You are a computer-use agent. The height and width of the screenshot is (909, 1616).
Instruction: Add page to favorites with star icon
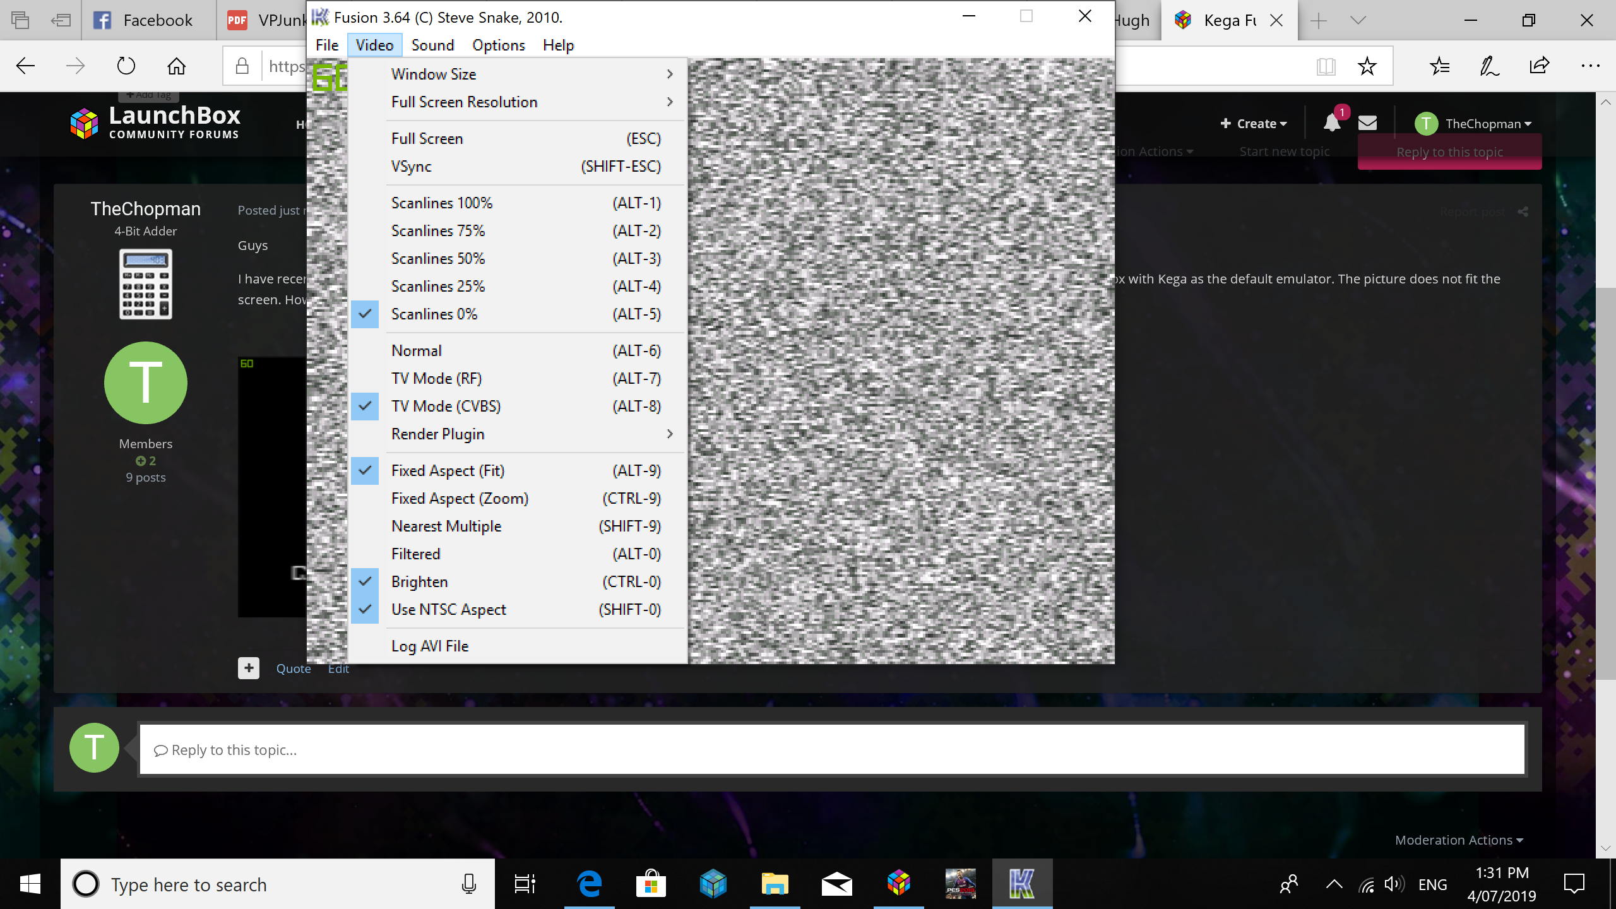tap(1367, 66)
